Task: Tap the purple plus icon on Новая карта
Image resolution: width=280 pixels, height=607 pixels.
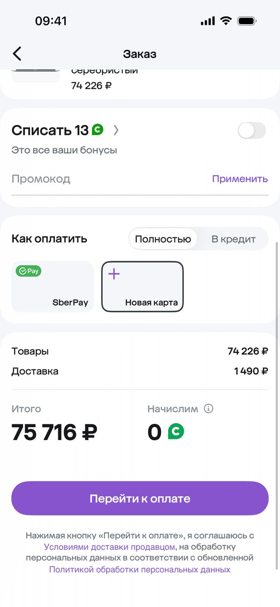Action: [114, 274]
